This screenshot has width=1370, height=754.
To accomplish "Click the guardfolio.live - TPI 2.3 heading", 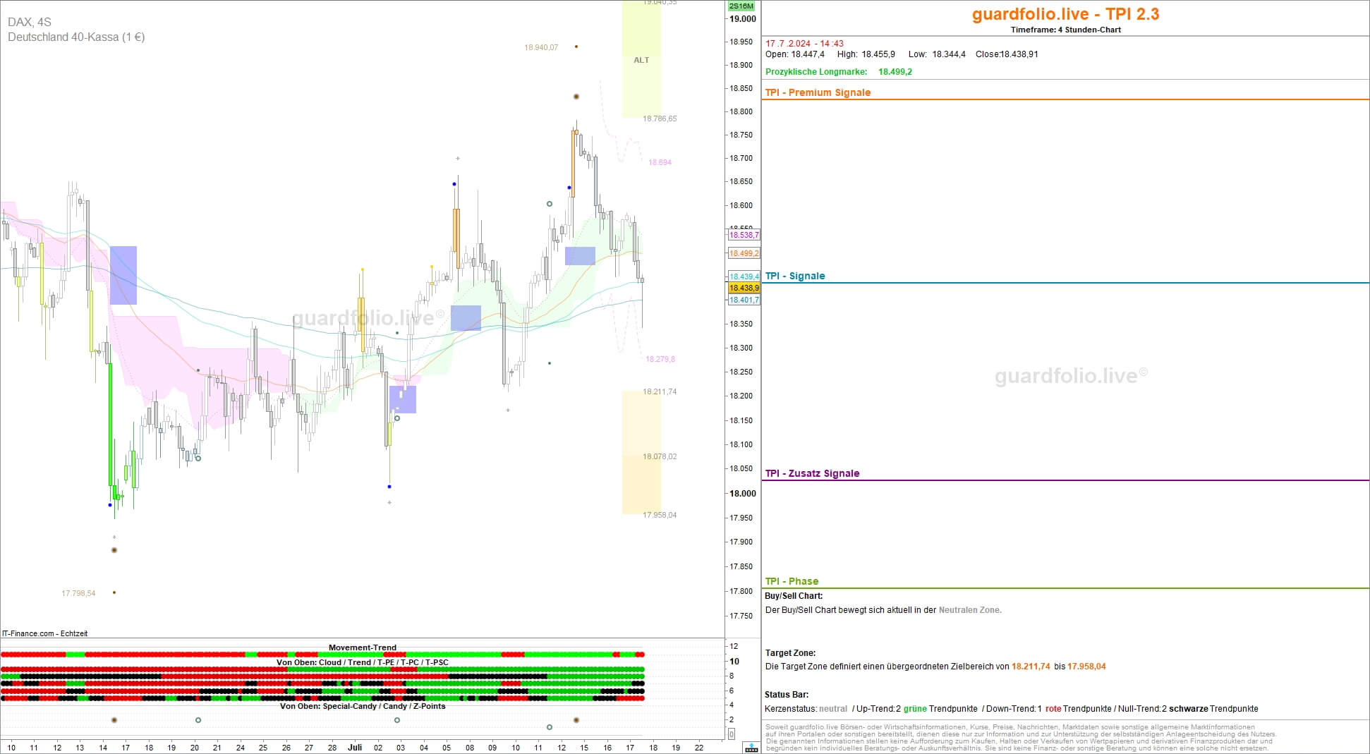I will coord(1065,14).
